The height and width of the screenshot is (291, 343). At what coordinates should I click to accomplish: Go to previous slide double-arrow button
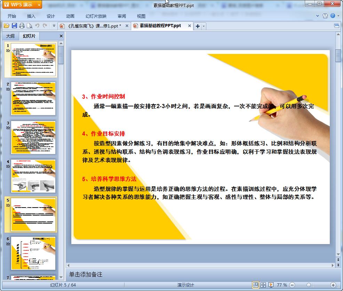click(338, 260)
